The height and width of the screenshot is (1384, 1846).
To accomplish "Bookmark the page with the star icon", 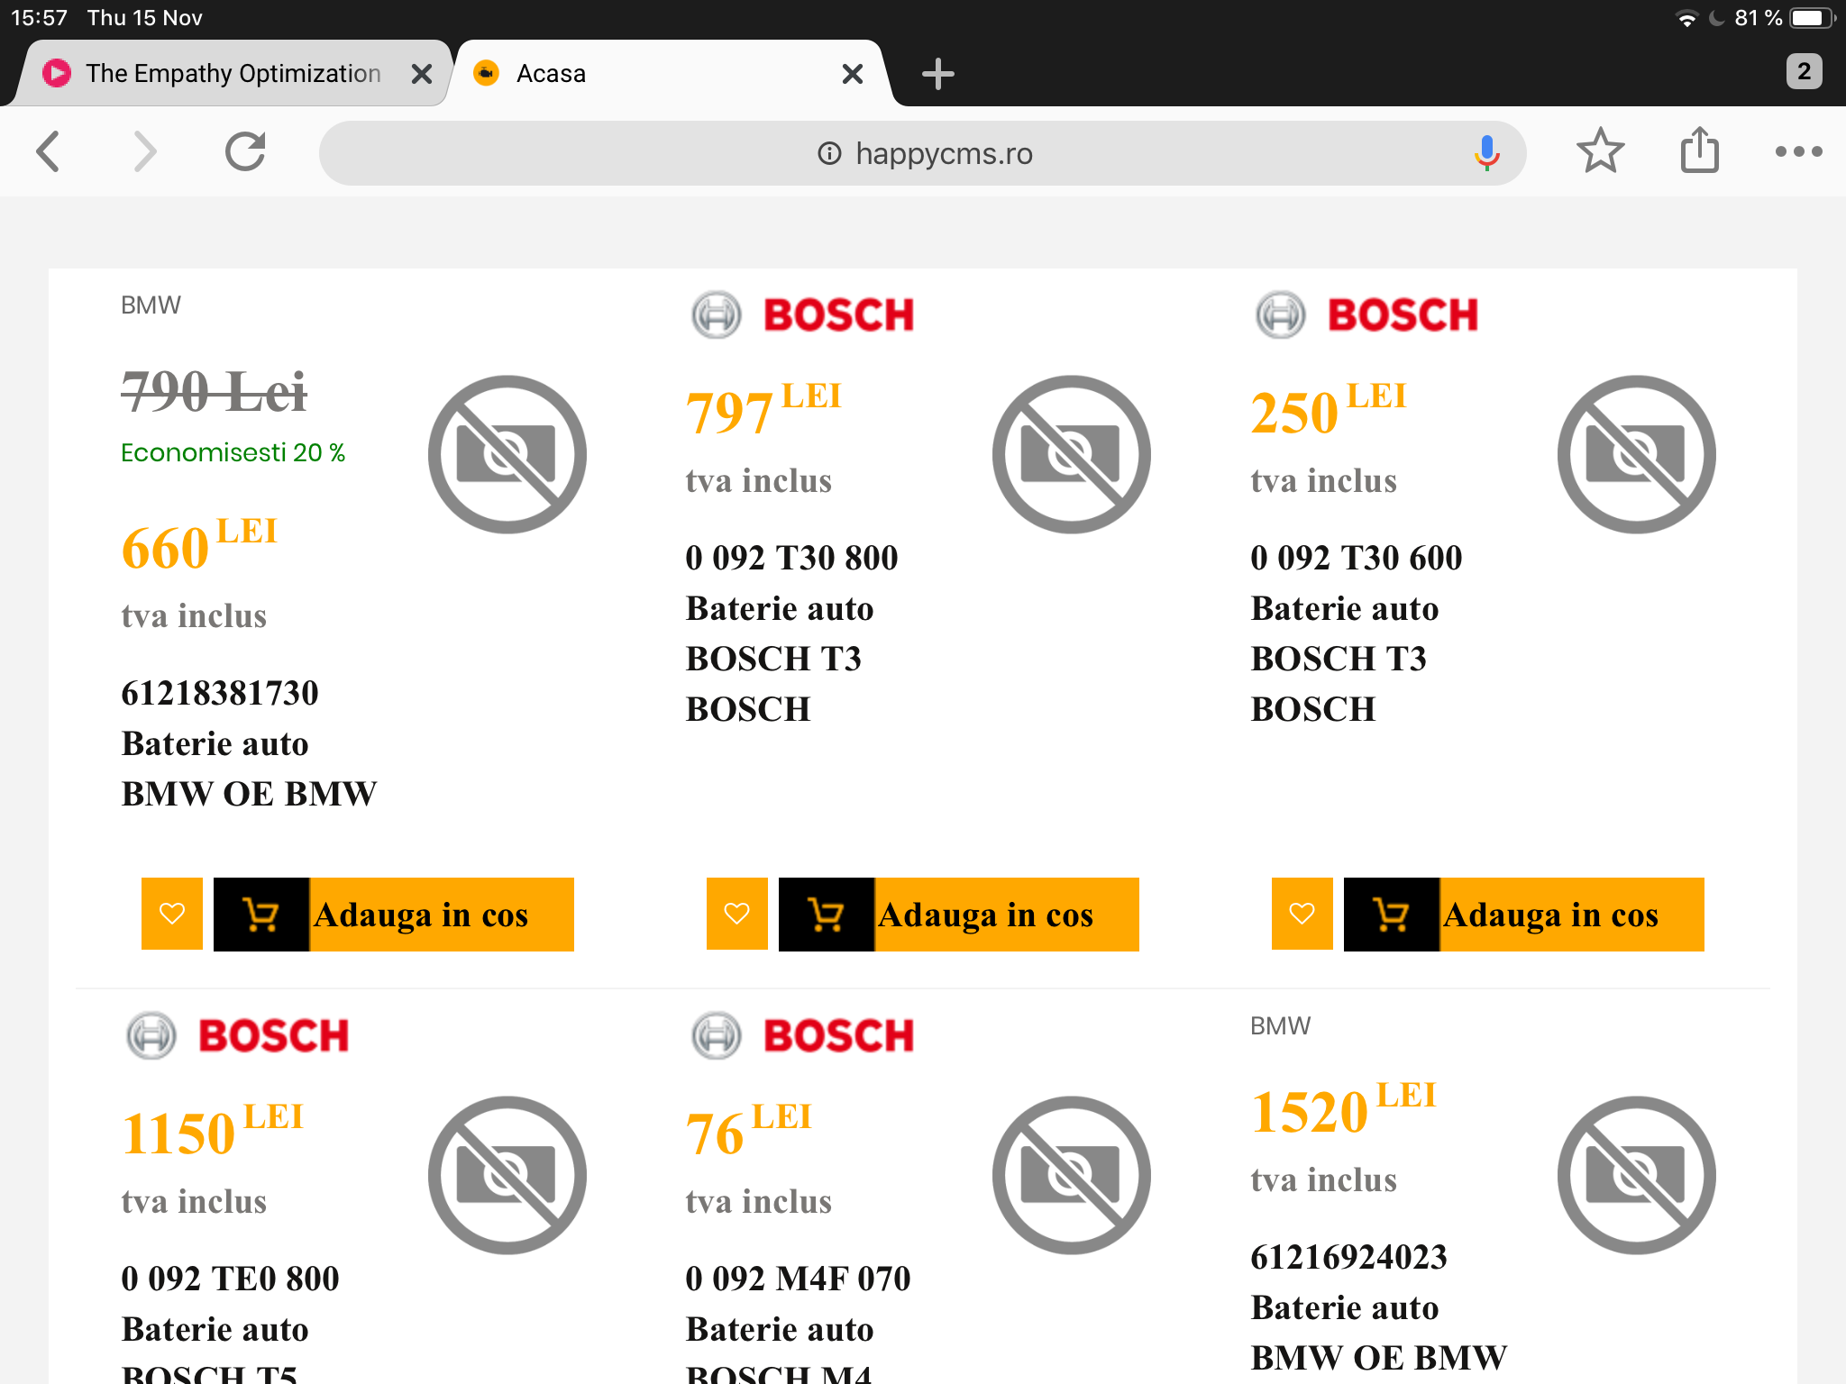I will point(1600,151).
